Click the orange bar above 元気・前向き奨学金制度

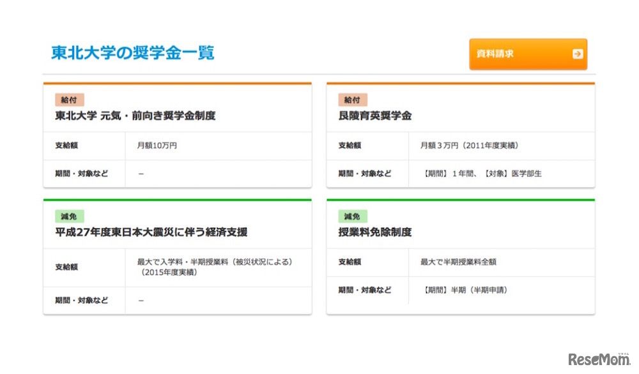tap(177, 82)
